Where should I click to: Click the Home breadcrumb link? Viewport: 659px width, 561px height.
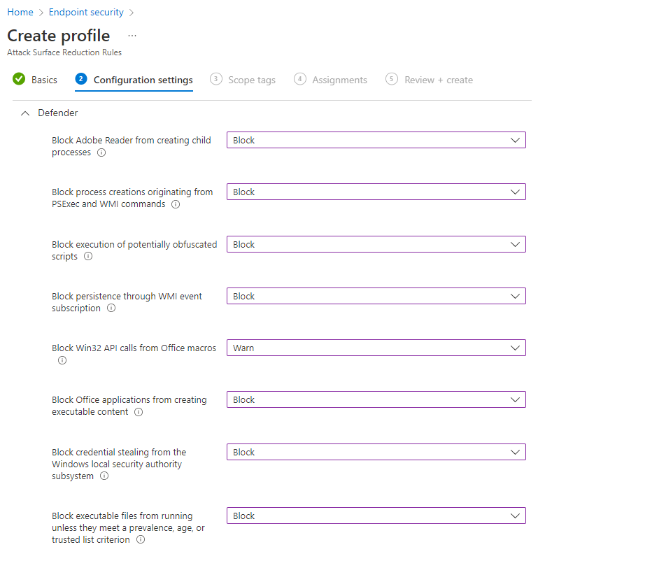point(20,12)
